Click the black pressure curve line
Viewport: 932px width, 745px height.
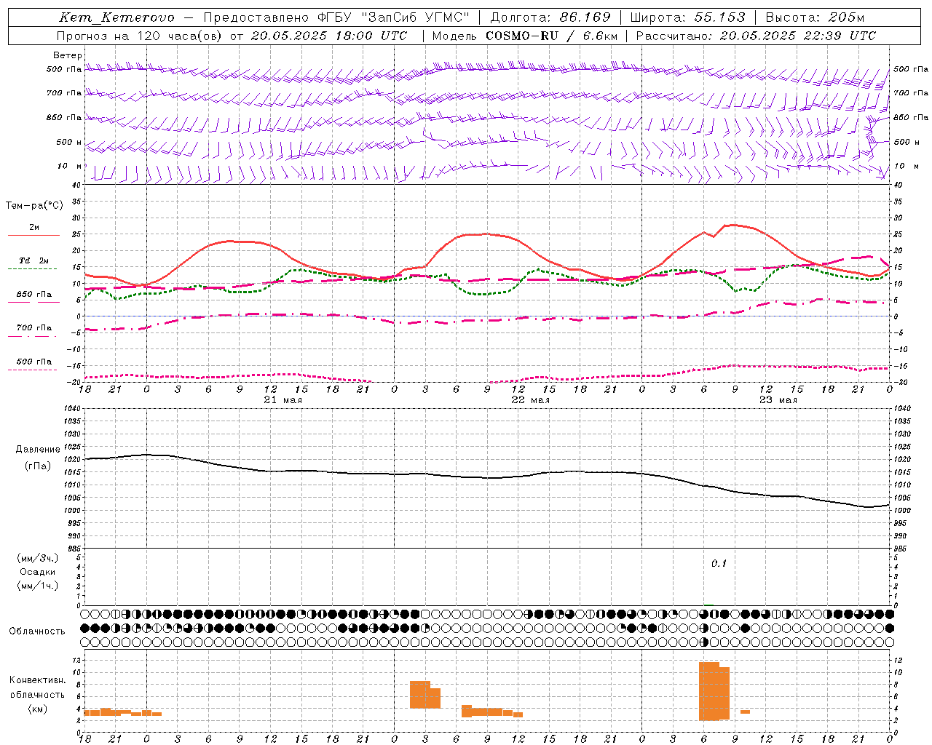click(x=488, y=478)
